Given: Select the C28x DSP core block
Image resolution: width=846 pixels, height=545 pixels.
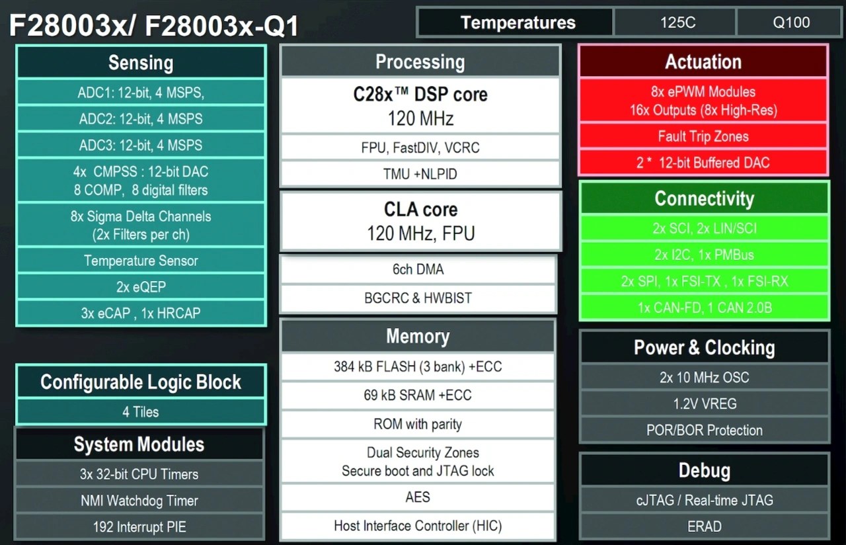Looking at the screenshot, I should click(x=420, y=106).
